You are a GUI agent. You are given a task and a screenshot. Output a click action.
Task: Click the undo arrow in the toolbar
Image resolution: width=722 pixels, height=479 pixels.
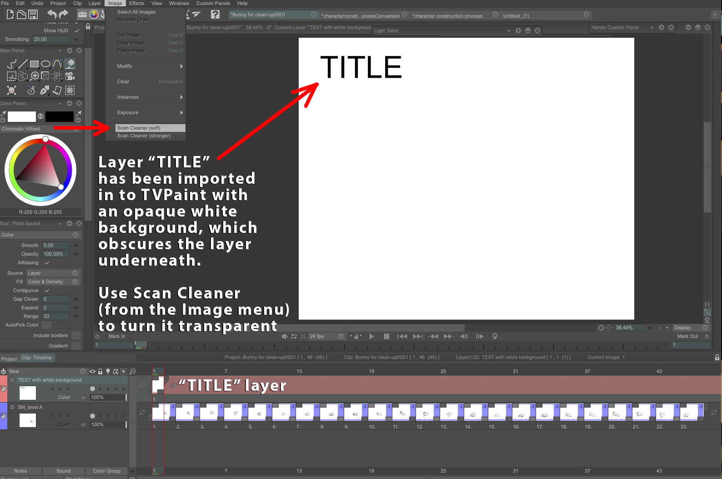52,15
